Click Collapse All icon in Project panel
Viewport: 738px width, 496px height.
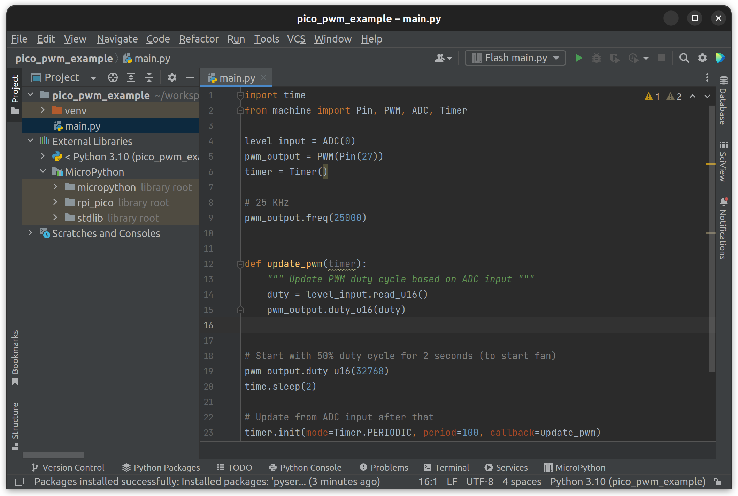[x=149, y=77]
